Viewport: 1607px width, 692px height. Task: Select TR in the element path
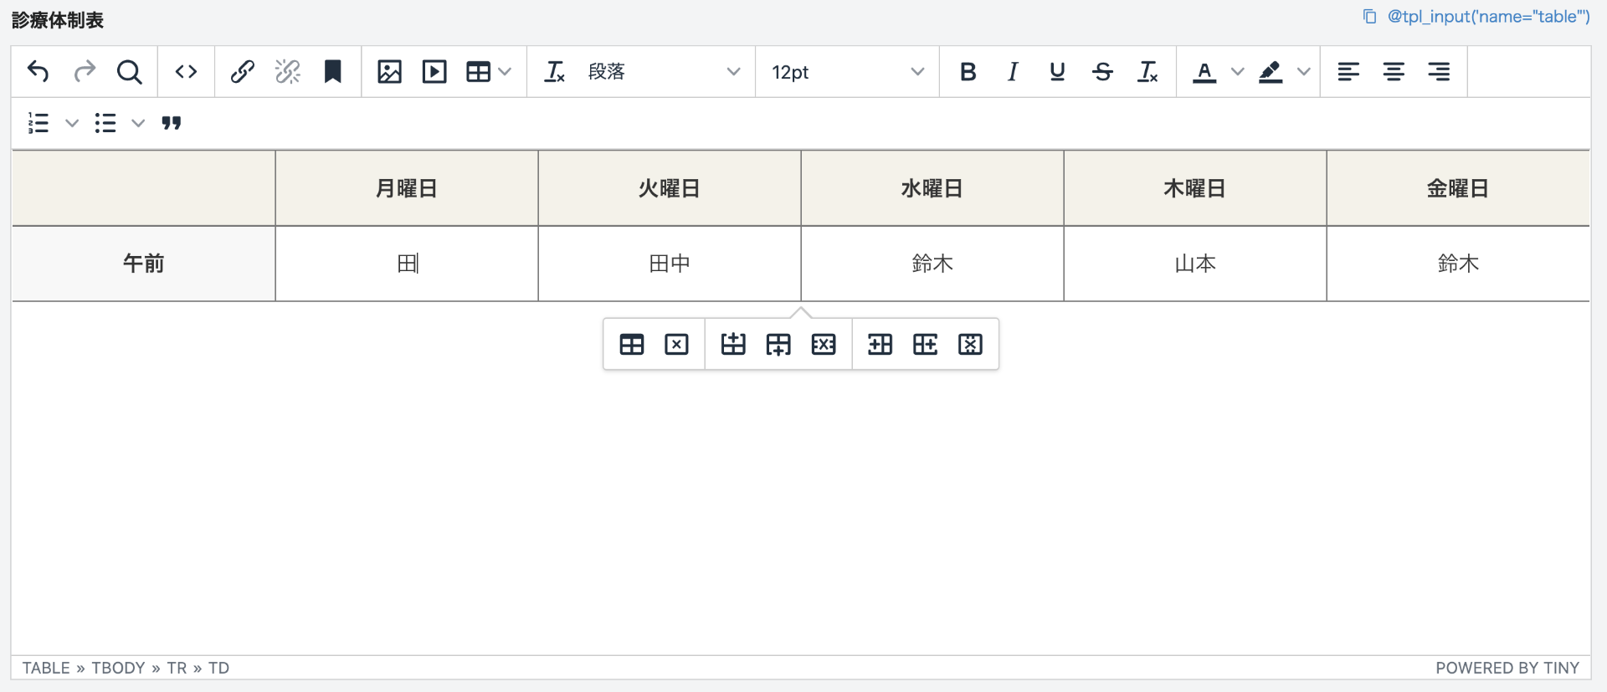pos(177,668)
